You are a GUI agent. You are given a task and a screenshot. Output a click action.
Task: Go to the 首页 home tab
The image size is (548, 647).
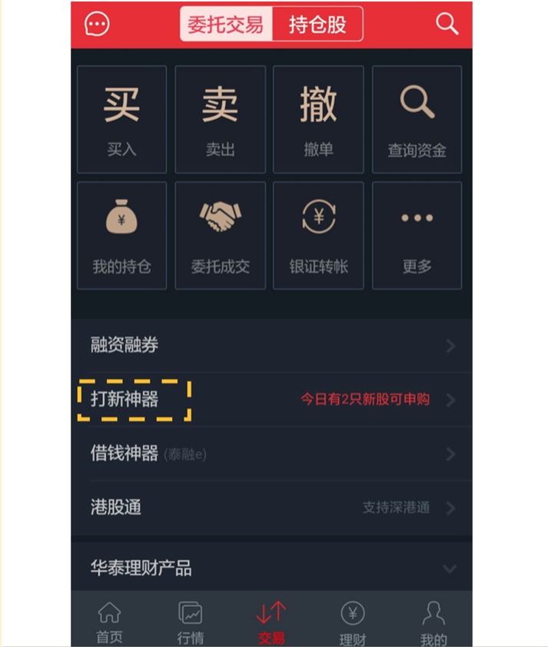click(x=109, y=622)
